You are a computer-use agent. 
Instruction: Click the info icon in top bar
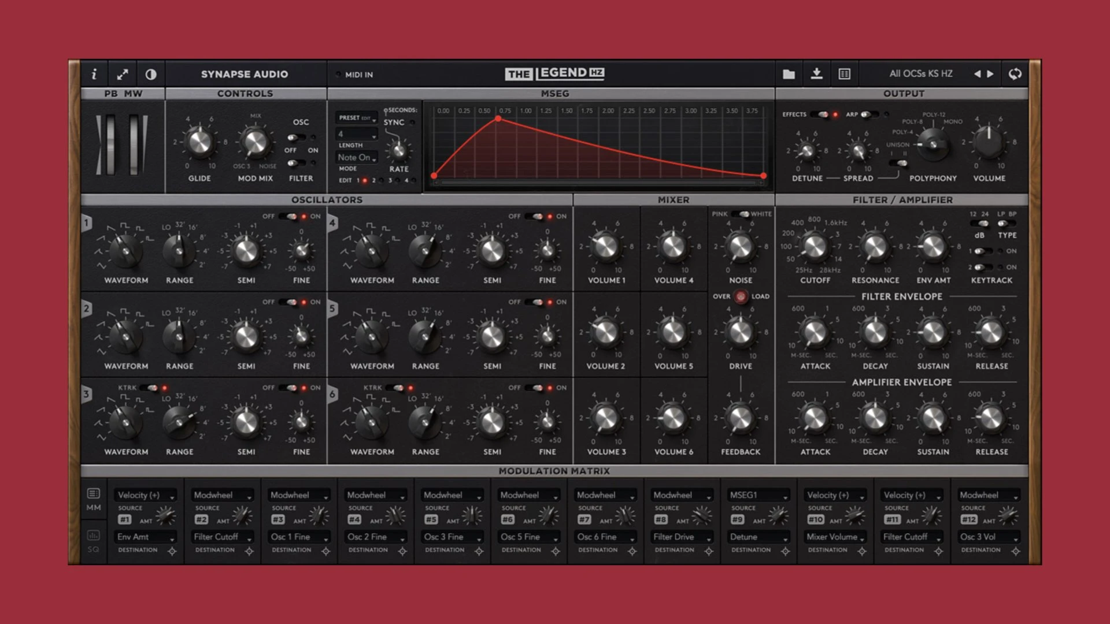point(94,74)
